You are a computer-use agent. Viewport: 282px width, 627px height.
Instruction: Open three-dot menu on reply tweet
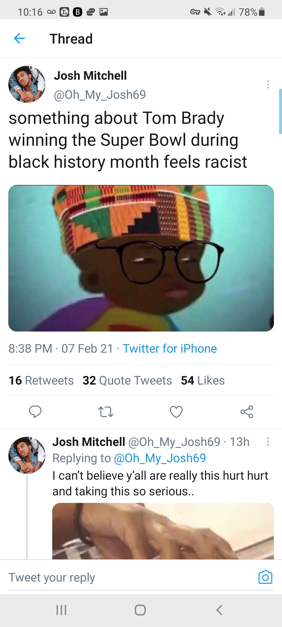268,442
